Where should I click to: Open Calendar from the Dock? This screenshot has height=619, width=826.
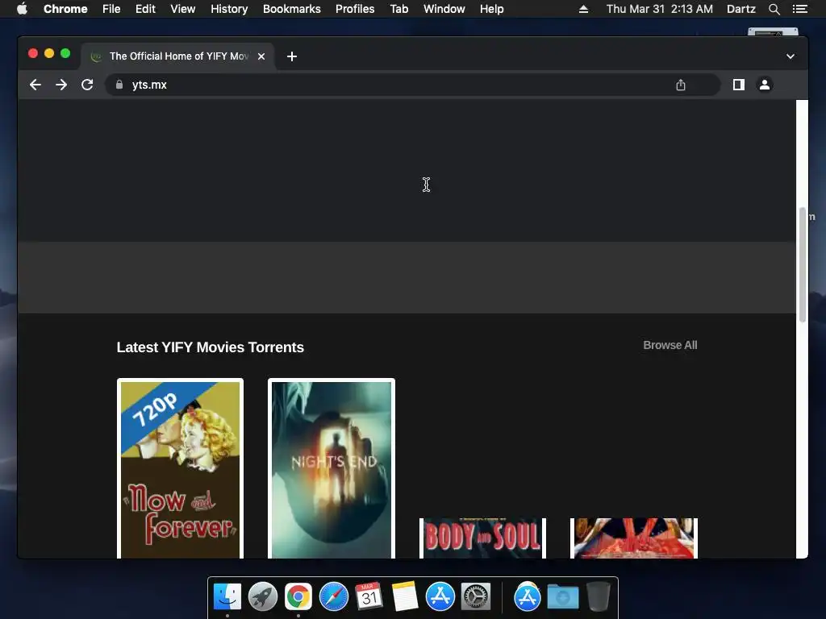tap(369, 597)
